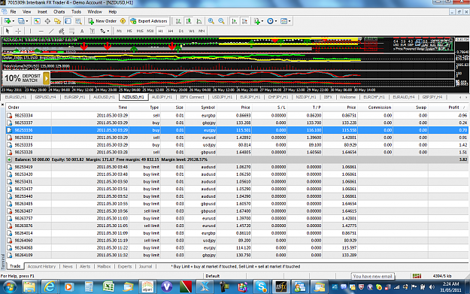Image resolution: width=470 pixels, height=294 pixels.
Task: Select the Crosshair tool
Action: click(18, 31)
